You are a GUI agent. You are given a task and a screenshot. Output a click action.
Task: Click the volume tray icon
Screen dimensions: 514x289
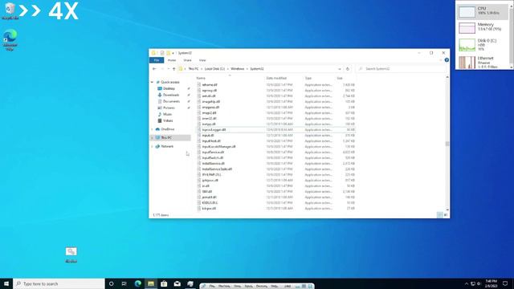click(x=479, y=283)
